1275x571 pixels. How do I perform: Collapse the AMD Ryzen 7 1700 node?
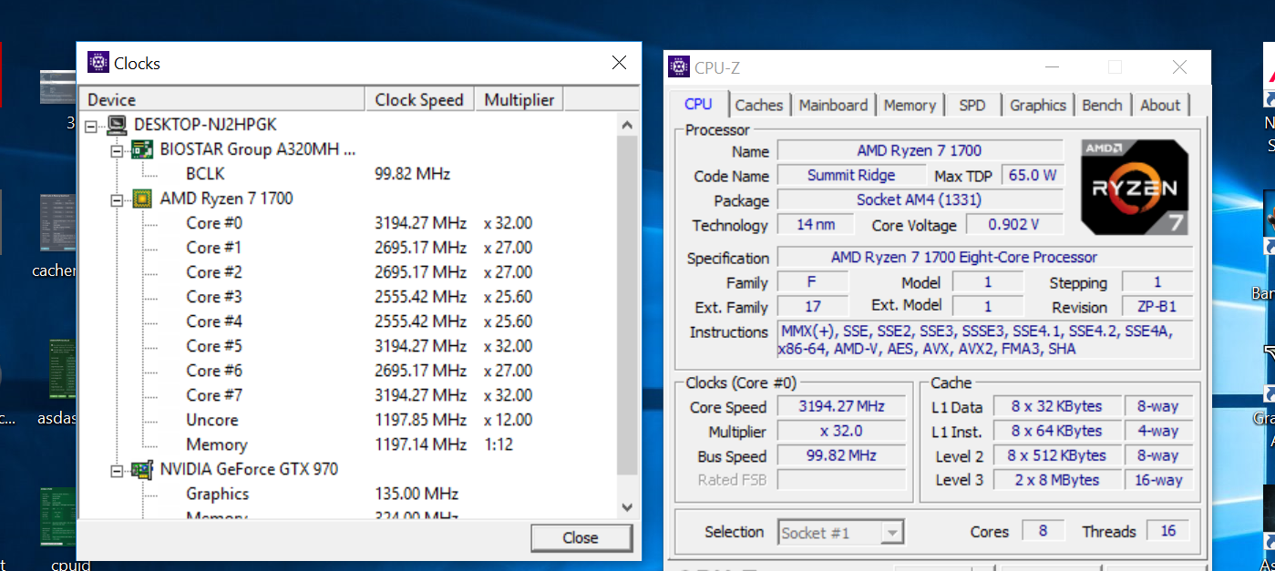pos(116,199)
